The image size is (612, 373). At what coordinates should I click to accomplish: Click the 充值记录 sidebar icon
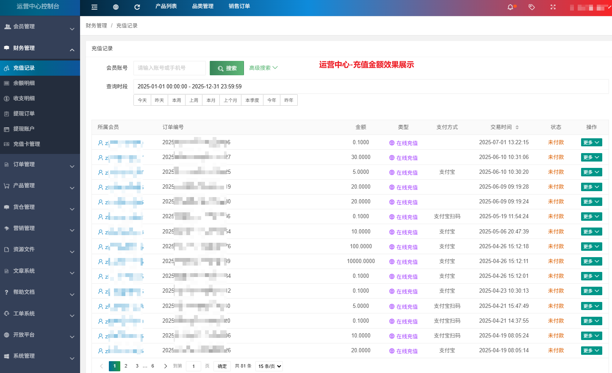6,68
